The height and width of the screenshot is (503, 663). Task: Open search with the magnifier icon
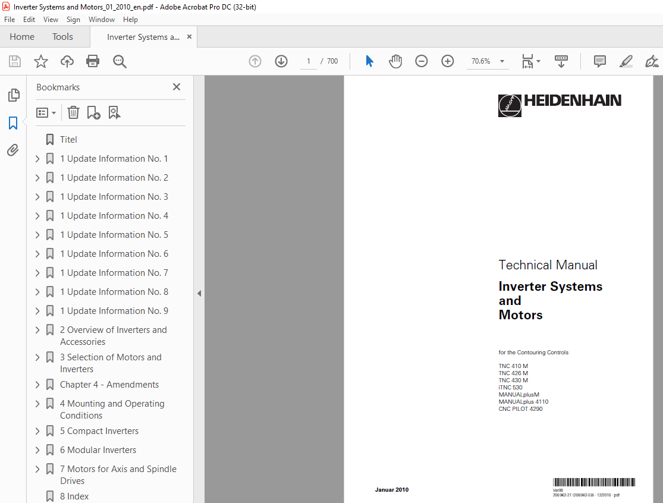pyautogui.click(x=120, y=61)
